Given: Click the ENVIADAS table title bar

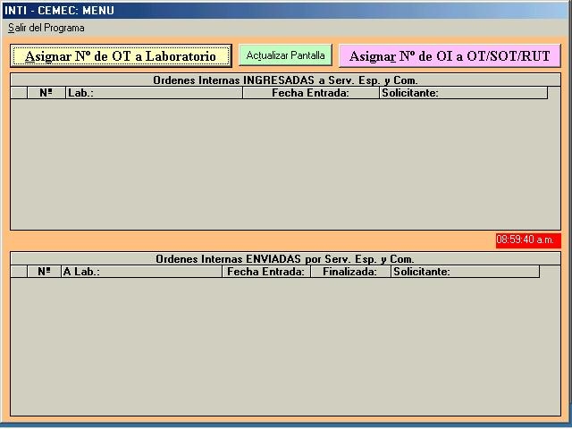Looking at the screenshot, I should point(285,258).
